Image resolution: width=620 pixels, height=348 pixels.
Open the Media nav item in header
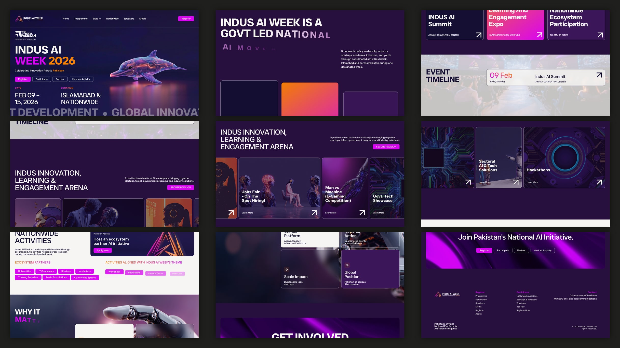143,19
